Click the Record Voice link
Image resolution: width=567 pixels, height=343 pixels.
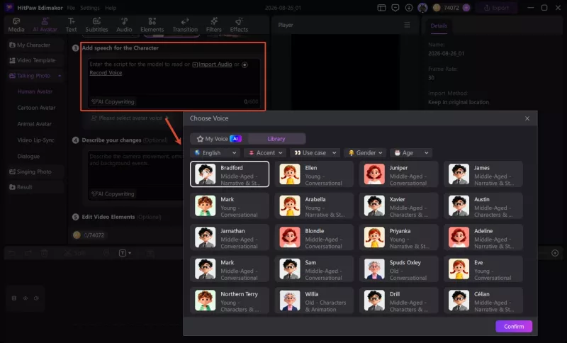[x=106, y=73]
